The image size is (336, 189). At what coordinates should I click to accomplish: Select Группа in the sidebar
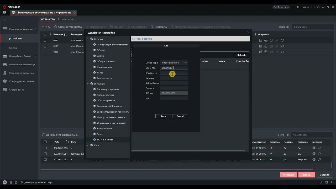click(x=13, y=48)
